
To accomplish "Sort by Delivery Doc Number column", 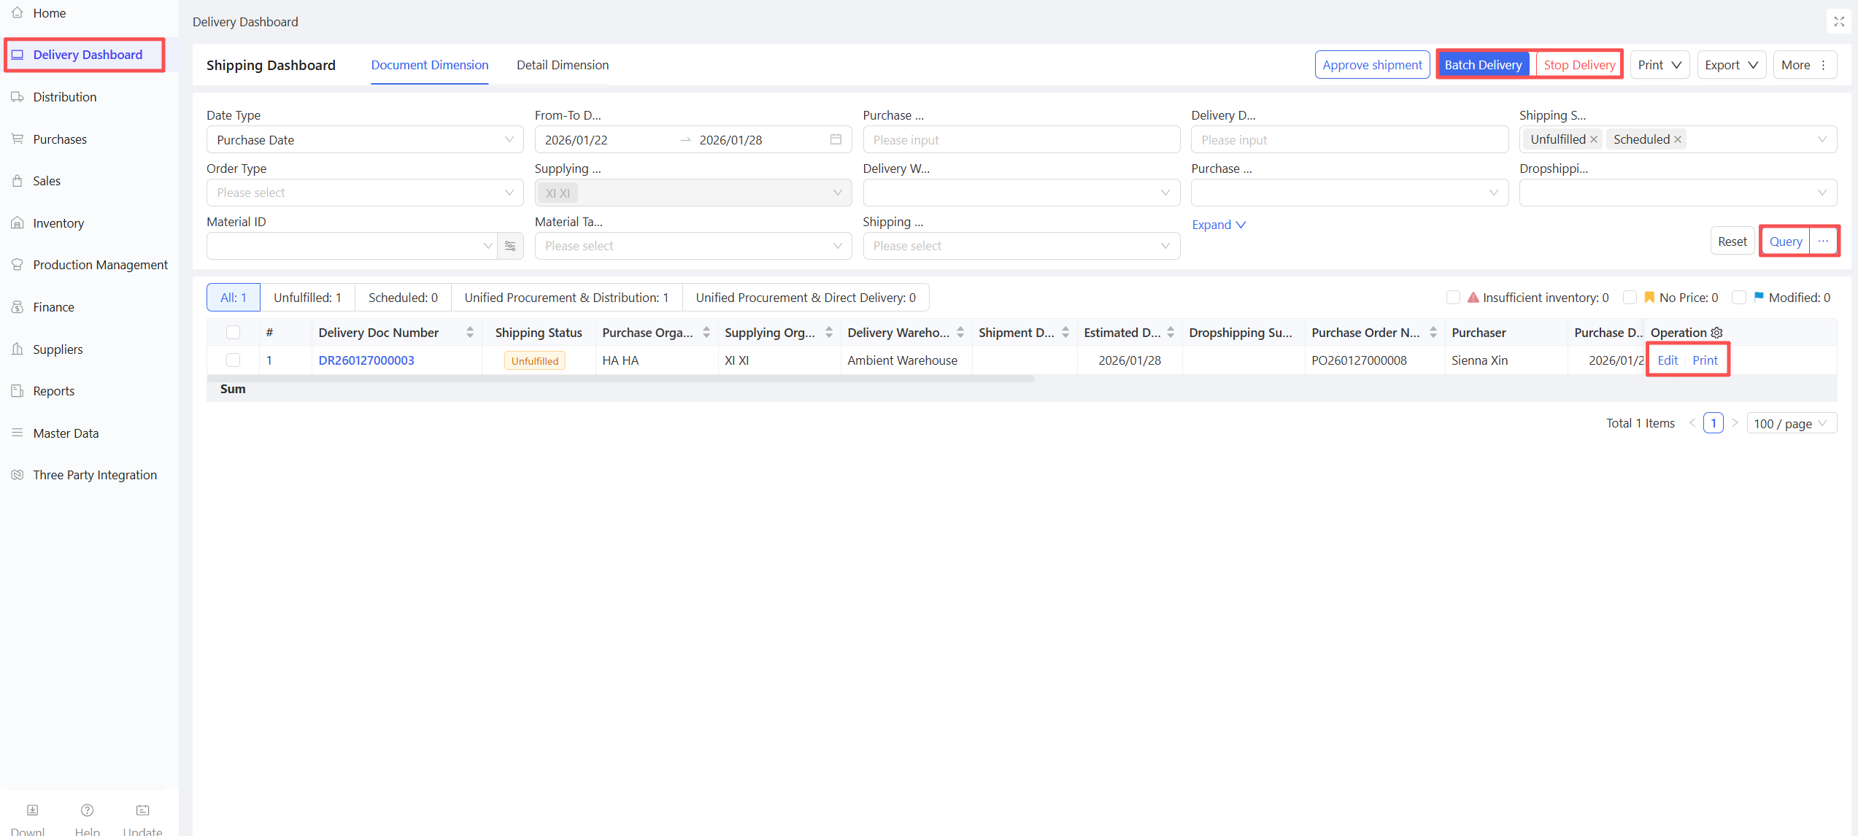I will 469,333.
